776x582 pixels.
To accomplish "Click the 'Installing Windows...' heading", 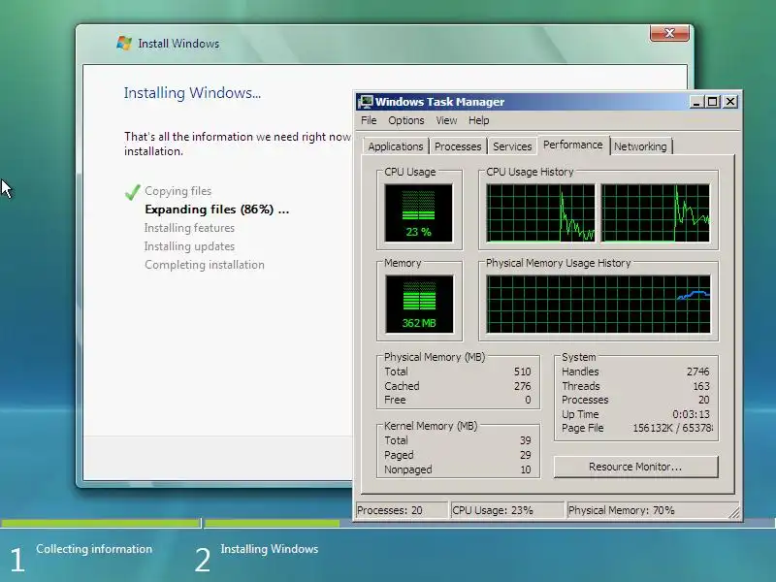I will click(192, 93).
